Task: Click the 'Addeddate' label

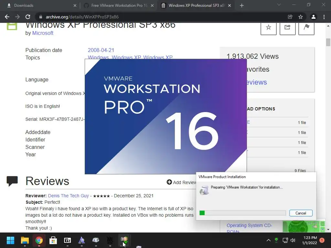Action: [x=38, y=132]
